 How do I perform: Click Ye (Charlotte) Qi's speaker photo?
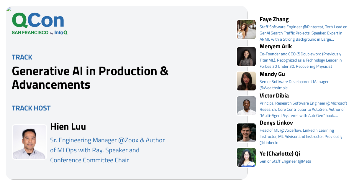pos(246,157)
